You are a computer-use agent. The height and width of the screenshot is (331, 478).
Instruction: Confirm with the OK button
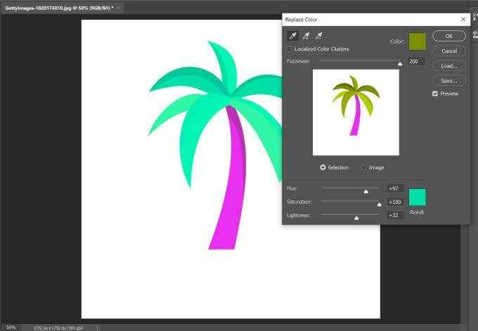(449, 36)
